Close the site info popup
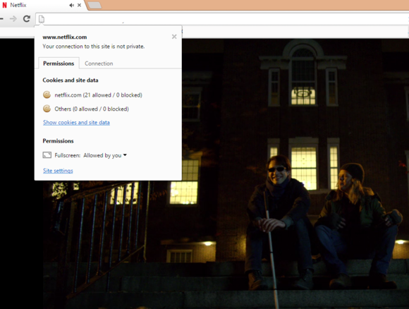 pos(174,37)
